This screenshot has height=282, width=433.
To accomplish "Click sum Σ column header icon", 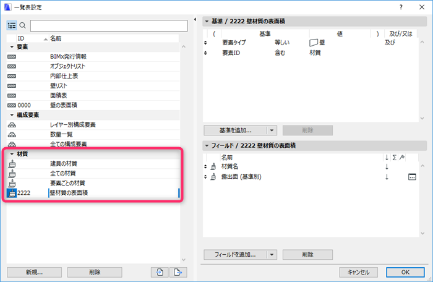I will point(395,158).
